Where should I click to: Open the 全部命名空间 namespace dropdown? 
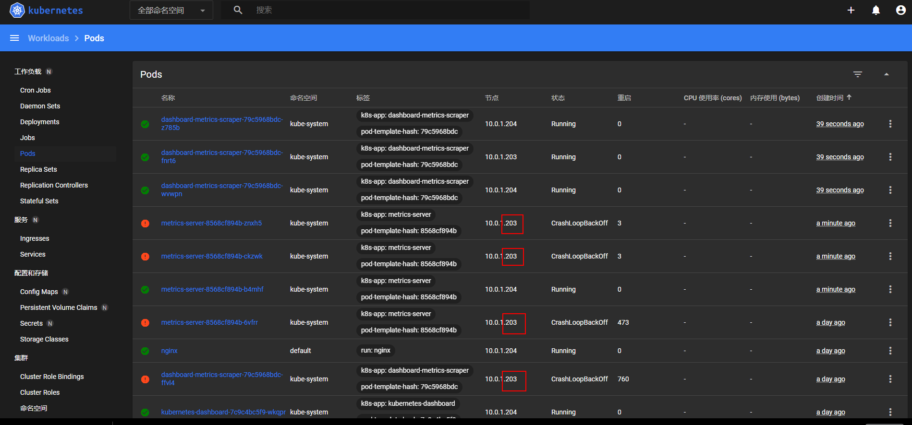point(171,10)
